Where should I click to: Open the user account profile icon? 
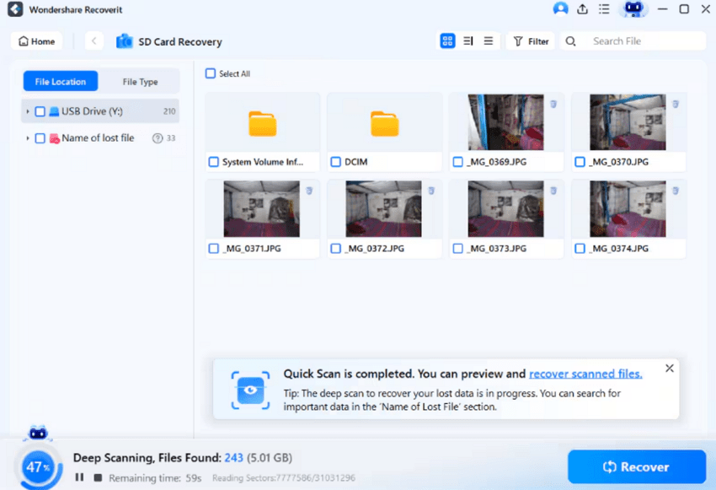[560, 9]
